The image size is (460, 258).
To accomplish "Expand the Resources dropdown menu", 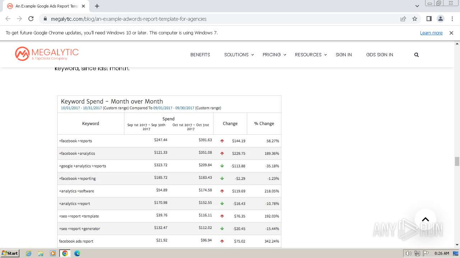I will pyautogui.click(x=310, y=55).
